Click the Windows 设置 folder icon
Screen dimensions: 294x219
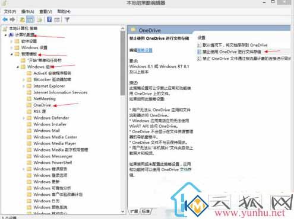[17, 47]
